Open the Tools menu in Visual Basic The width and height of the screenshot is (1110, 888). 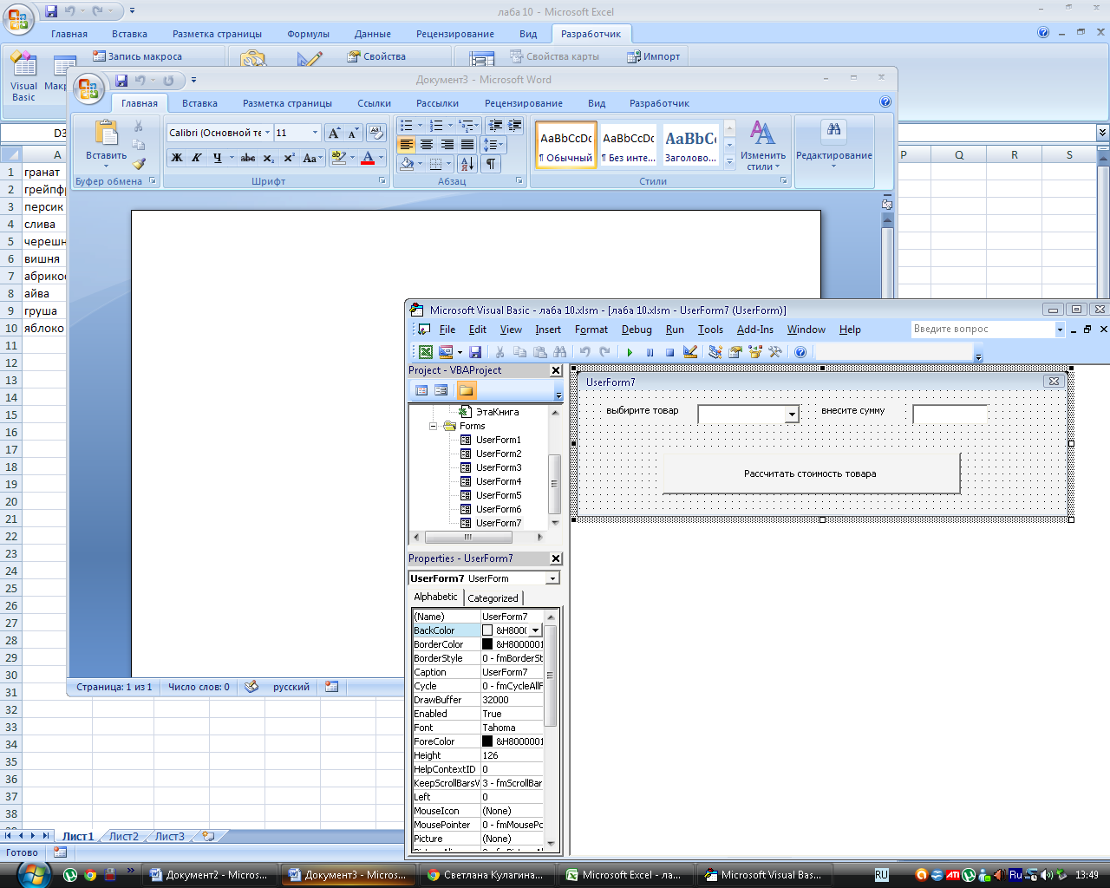(x=710, y=330)
